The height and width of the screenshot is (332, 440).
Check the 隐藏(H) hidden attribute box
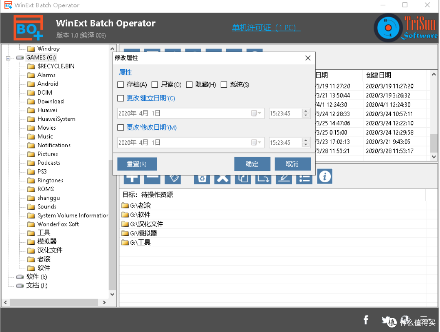tap(189, 85)
